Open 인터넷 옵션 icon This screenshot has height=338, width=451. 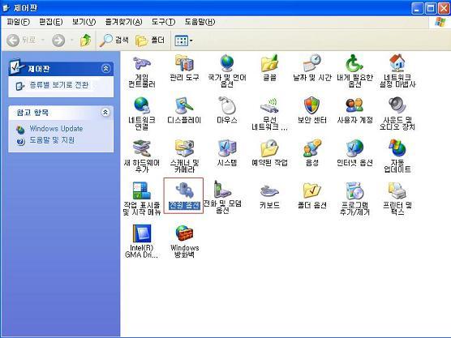point(354,148)
